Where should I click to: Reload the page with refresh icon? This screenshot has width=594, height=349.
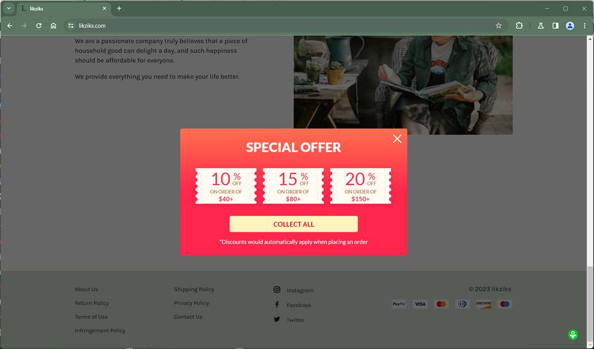(x=39, y=26)
